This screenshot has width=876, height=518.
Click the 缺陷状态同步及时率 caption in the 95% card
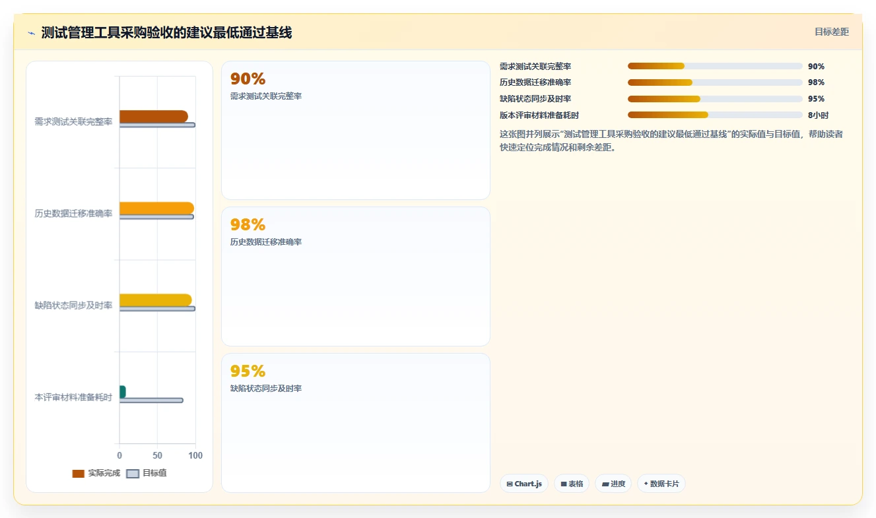pyautogui.click(x=266, y=389)
